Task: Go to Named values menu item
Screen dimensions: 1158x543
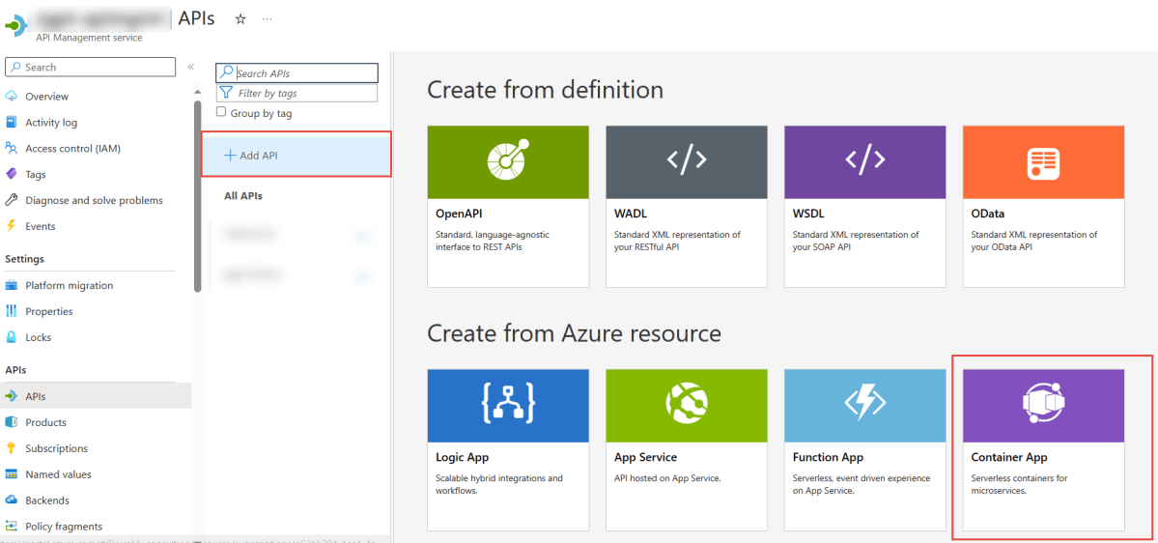Action: click(58, 474)
